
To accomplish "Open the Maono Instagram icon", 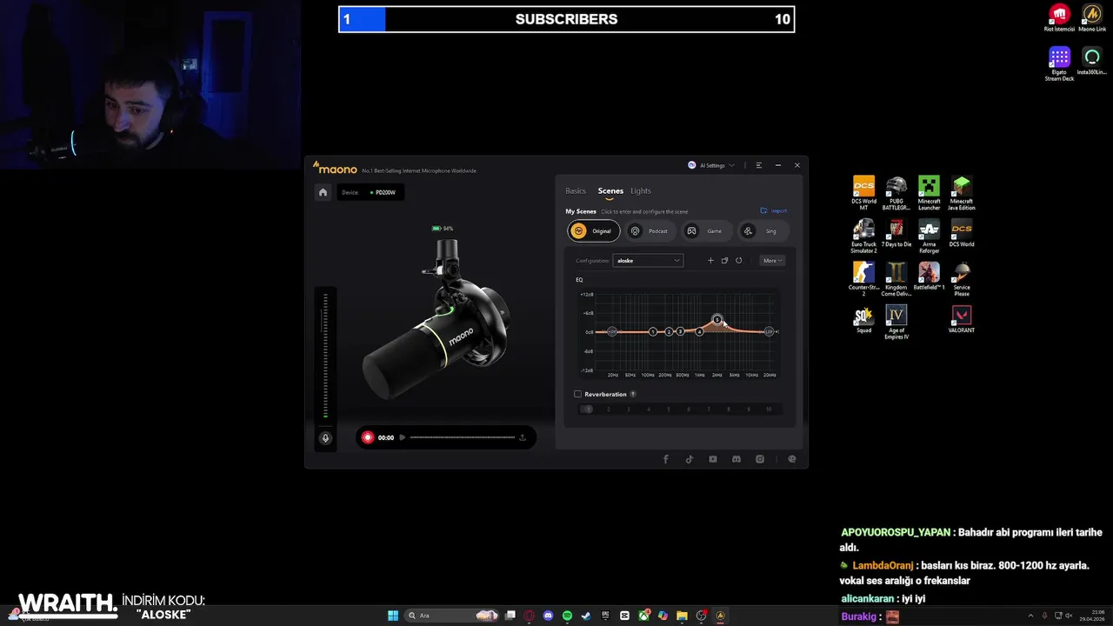I will pyautogui.click(x=760, y=459).
